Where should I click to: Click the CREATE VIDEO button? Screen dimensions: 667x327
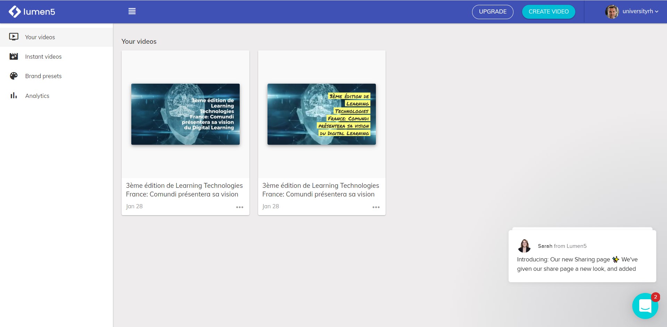(x=549, y=12)
